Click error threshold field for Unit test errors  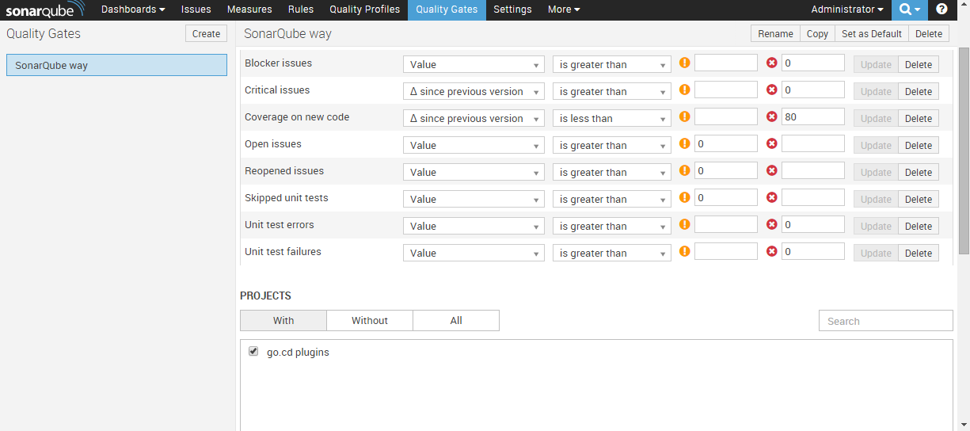[x=813, y=224]
